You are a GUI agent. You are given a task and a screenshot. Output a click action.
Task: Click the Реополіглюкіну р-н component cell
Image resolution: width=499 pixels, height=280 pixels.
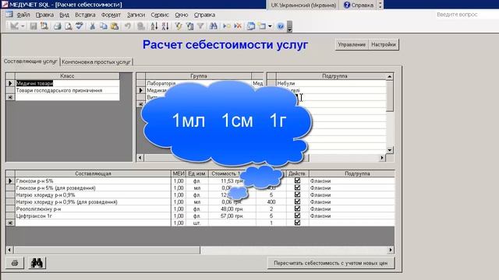pyautogui.click(x=93, y=209)
